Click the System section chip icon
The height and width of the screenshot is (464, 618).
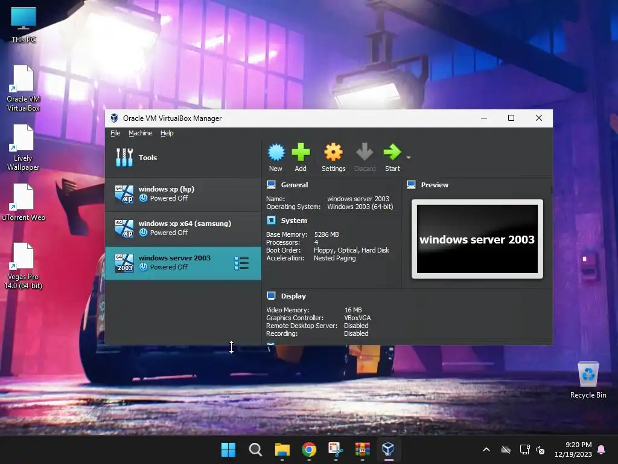coord(271,220)
